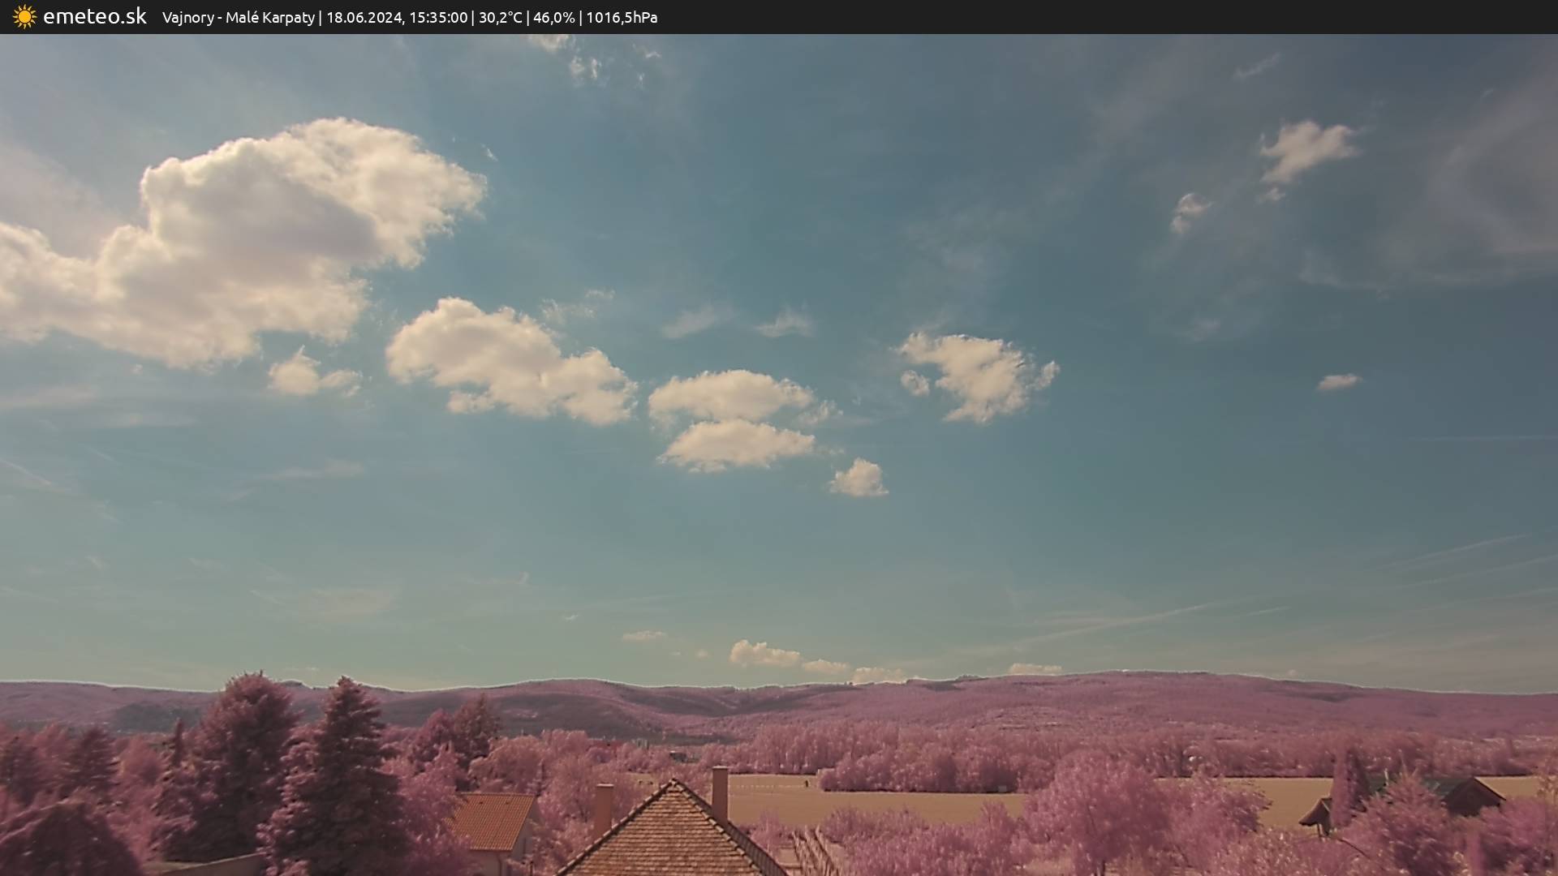Click the 46,0% humidity reading
1558x876 pixels.
pos(553,17)
